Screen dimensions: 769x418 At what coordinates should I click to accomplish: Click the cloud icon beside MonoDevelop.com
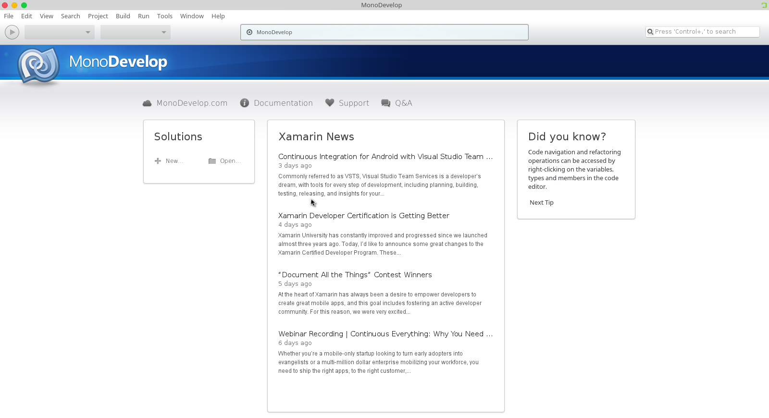coord(147,103)
